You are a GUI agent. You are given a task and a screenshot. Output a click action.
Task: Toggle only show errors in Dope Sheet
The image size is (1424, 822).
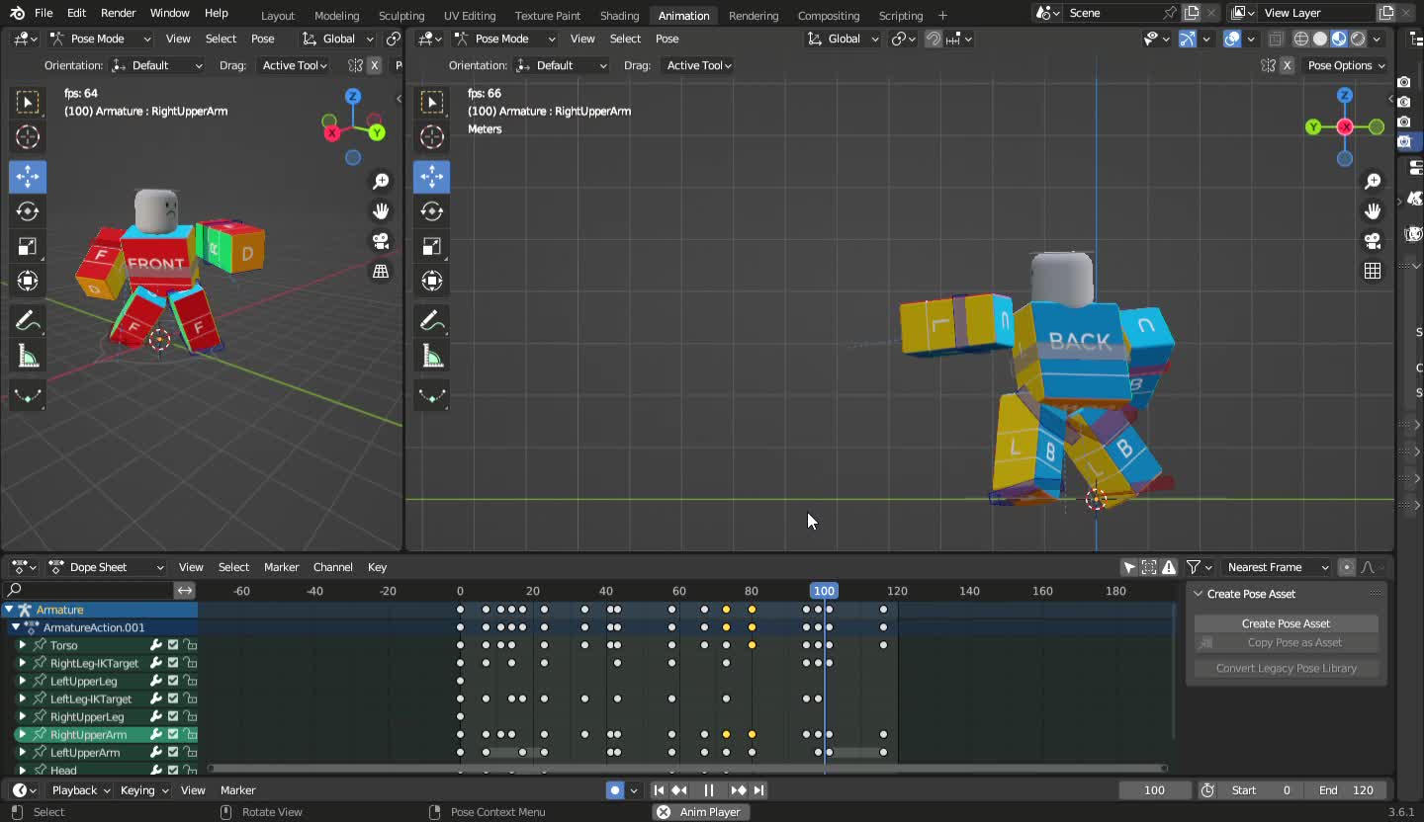(x=1169, y=567)
